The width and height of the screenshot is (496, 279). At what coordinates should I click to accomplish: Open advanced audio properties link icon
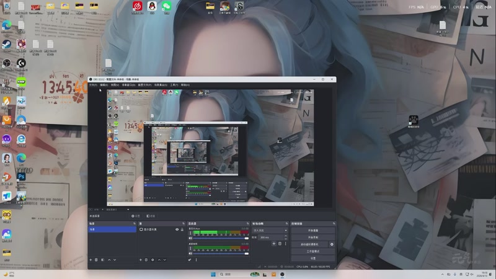(x=190, y=260)
